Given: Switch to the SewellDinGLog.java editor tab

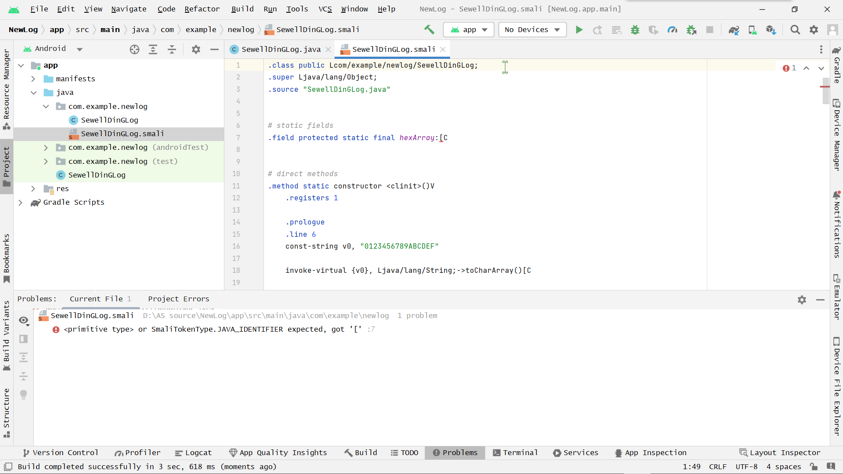Looking at the screenshot, I should [x=281, y=49].
